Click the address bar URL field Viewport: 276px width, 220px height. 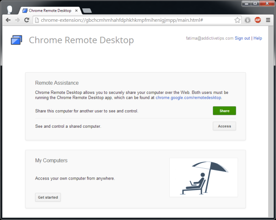tap(134, 20)
